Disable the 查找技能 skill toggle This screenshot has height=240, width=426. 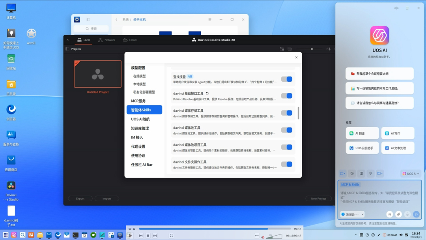(287, 79)
